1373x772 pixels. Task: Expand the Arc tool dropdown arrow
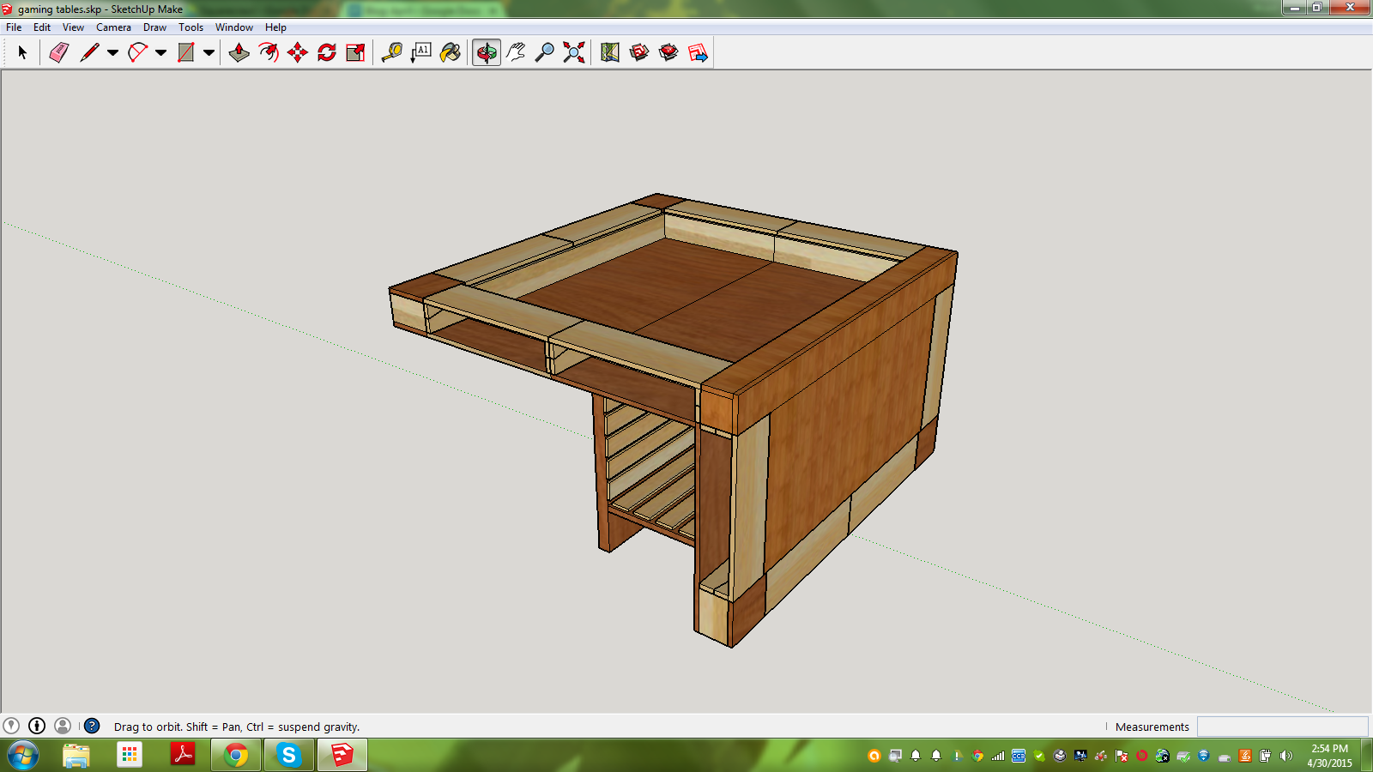[160, 53]
